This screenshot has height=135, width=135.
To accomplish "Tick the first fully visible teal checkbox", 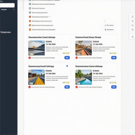I will (30, 4).
